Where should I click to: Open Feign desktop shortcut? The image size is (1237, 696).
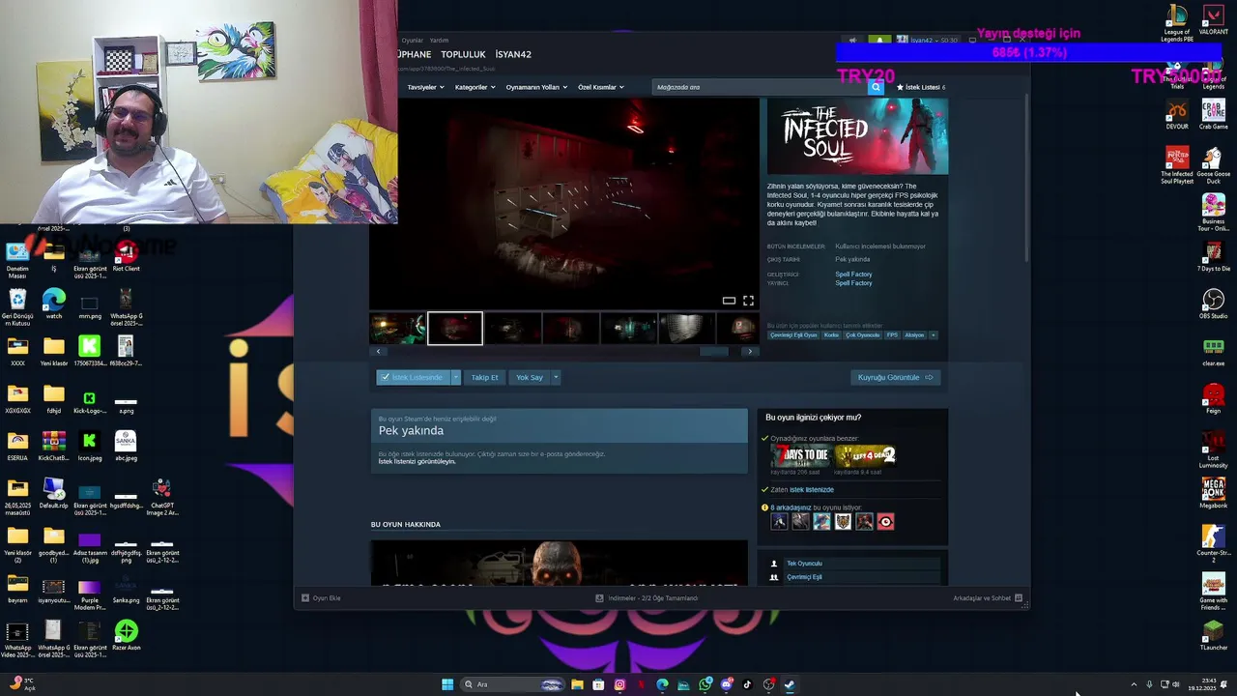1213,398
